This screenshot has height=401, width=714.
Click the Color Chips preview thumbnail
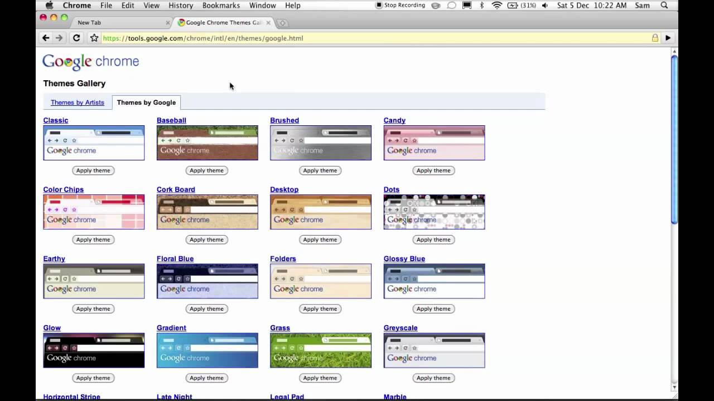coord(94,212)
